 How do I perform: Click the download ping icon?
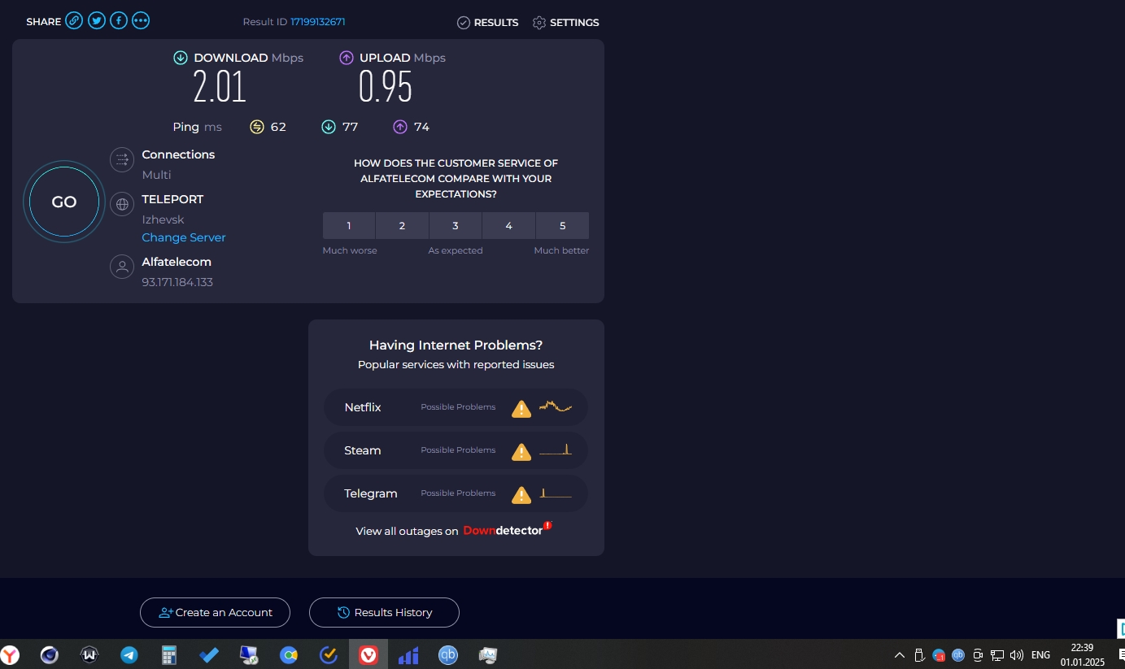(329, 127)
